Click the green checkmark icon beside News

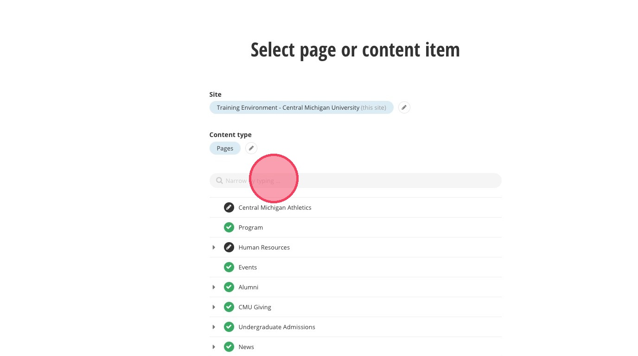[x=229, y=347]
